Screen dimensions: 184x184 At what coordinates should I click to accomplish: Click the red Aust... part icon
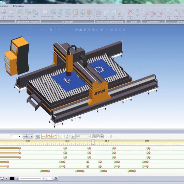90,12
